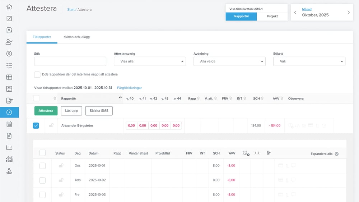Open the Färgförklaringar link

pos(129,88)
